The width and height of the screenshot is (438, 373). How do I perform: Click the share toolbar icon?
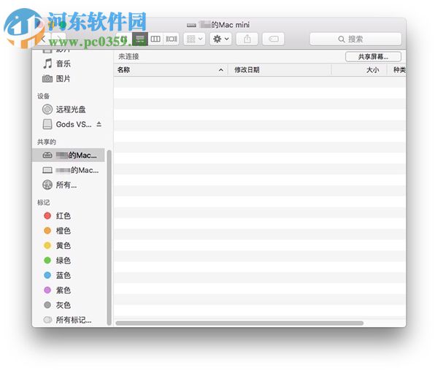(247, 39)
